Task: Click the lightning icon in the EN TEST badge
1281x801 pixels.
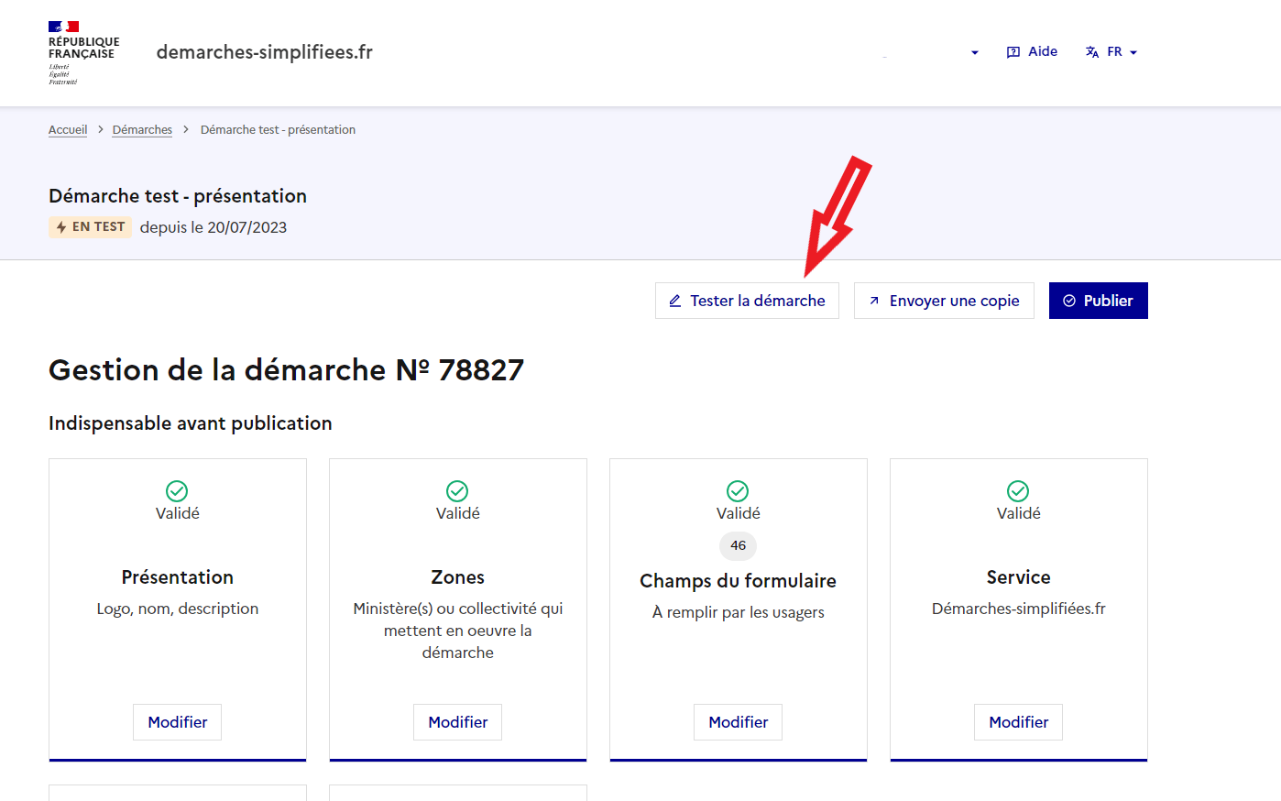Action: click(60, 227)
